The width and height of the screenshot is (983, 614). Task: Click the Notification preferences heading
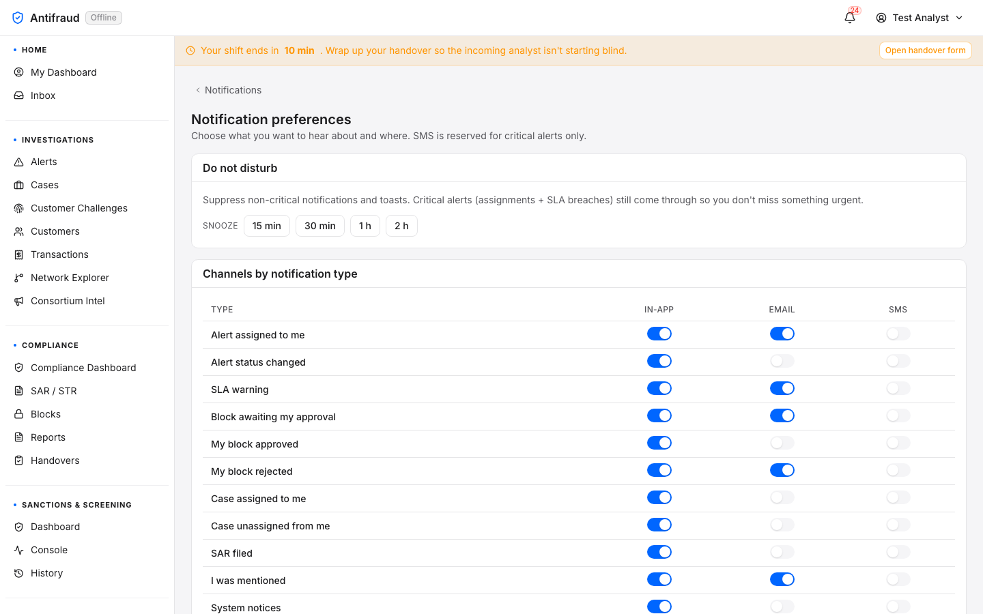[271, 119]
